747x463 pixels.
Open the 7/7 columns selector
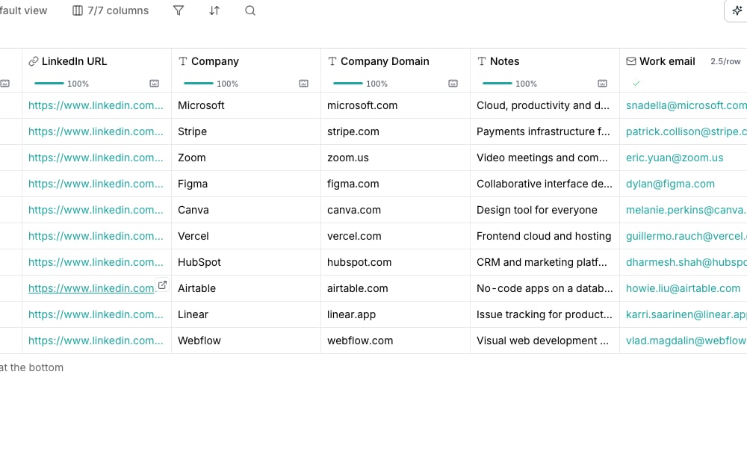coord(111,10)
